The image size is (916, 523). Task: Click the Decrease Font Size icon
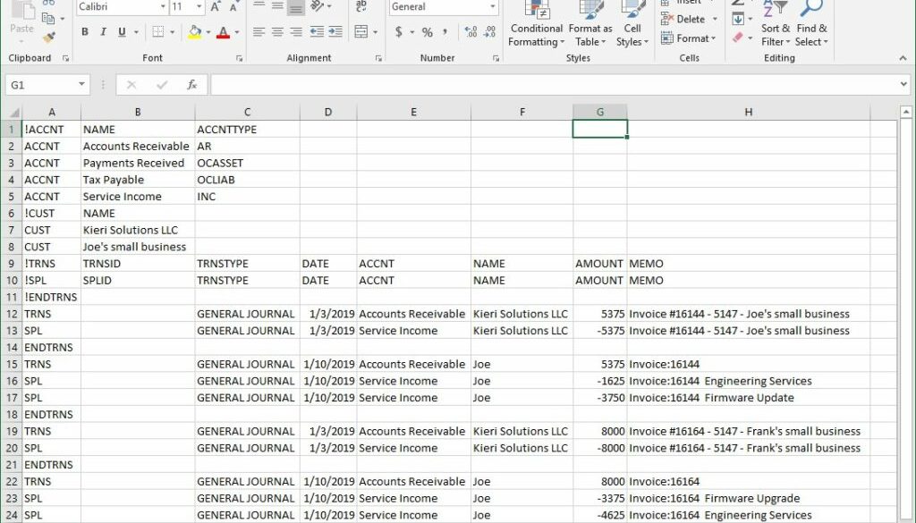click(233, 7)
